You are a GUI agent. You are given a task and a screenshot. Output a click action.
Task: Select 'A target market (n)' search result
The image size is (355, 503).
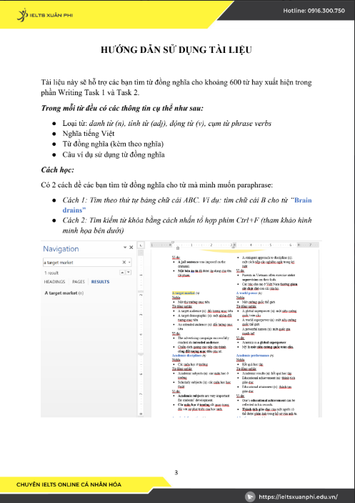[x=64, y=293]
